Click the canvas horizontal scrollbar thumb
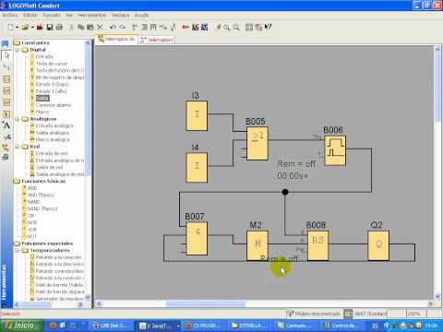Image resolution: width=443 pixels, height=332 pixels. coord(206,304)
